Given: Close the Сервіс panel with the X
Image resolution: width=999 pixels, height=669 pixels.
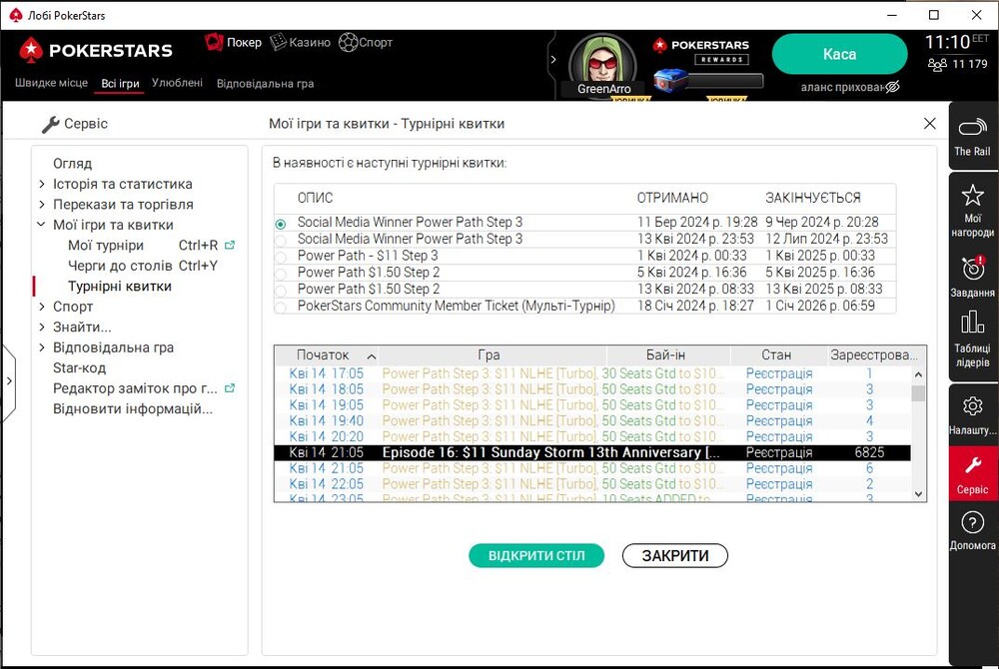Looking at the screenshot, I should tap(929, 124).
